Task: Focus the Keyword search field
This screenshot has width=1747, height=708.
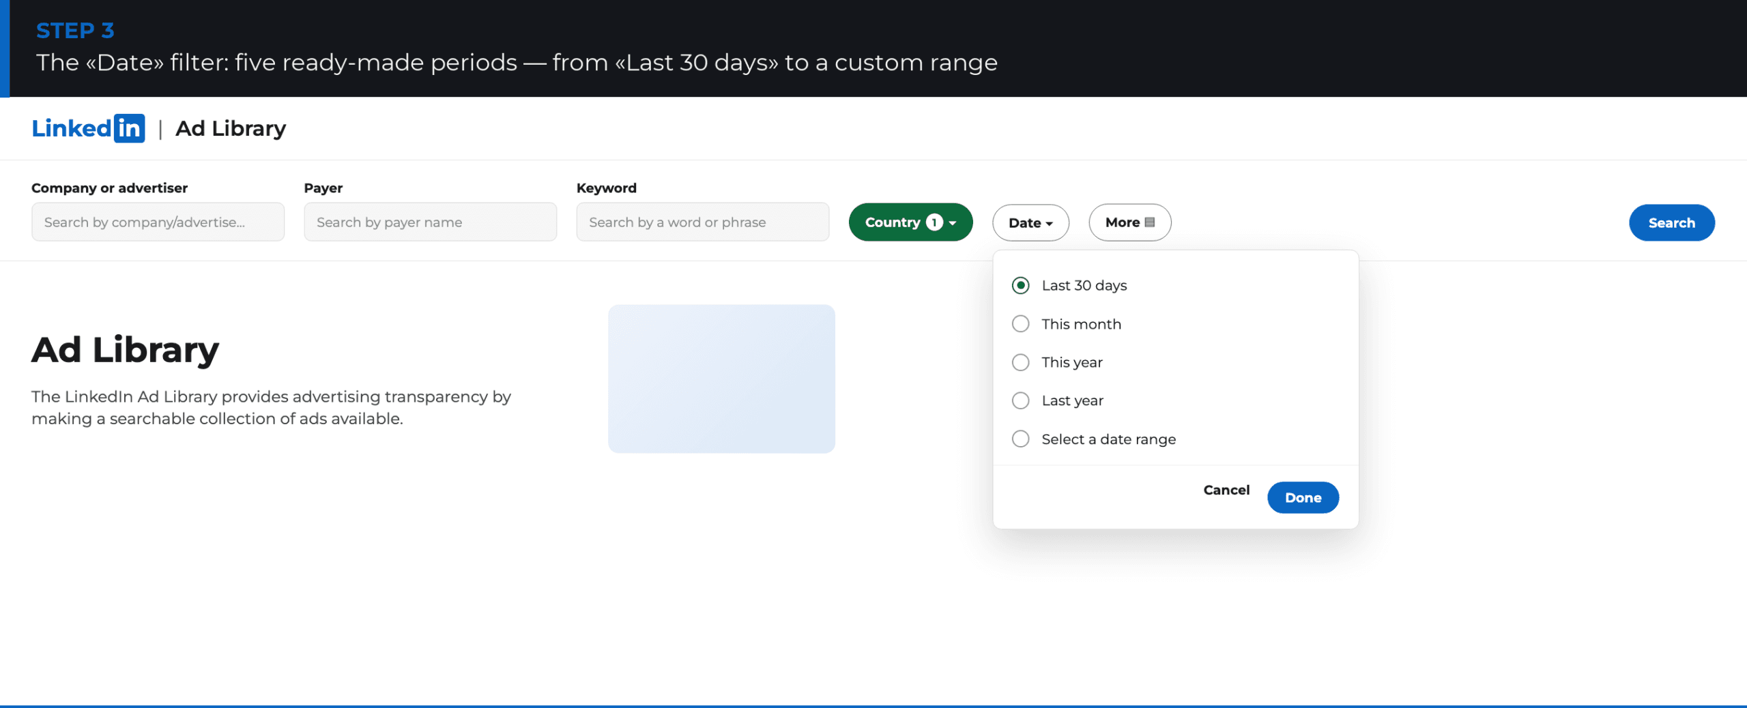Action: coord(702,222)
